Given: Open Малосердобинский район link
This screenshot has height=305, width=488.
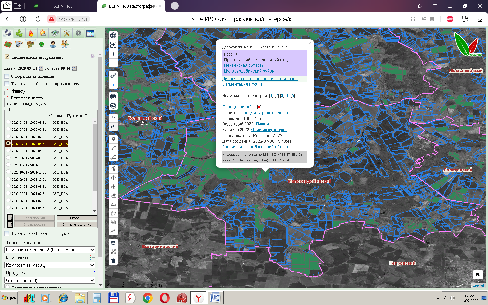Looking at the screenshot, I should (x=249, y=71).
